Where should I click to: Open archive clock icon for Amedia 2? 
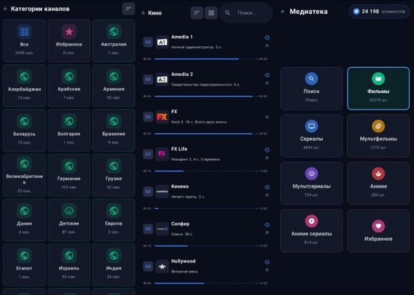[267, 75]
